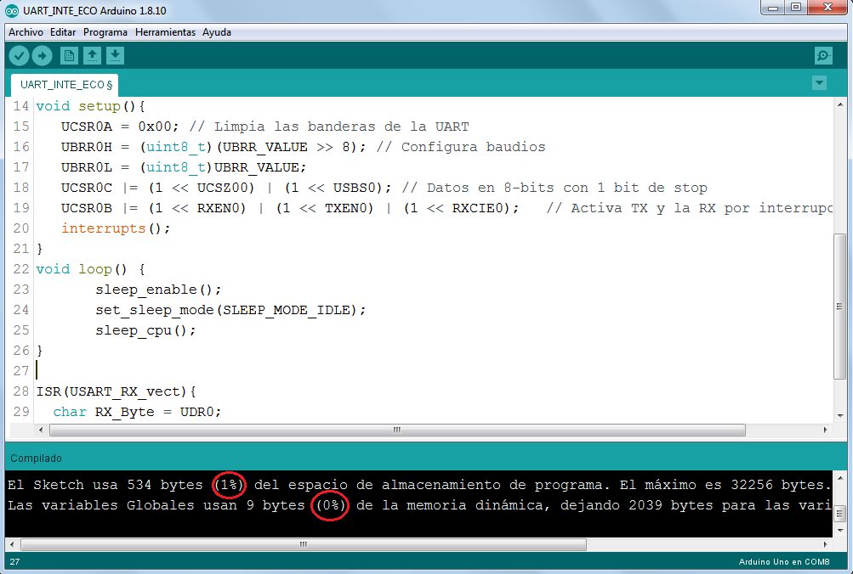
Task: Select the UART_INTE_ECO sketch tab
Action: (x=65, y=85)
